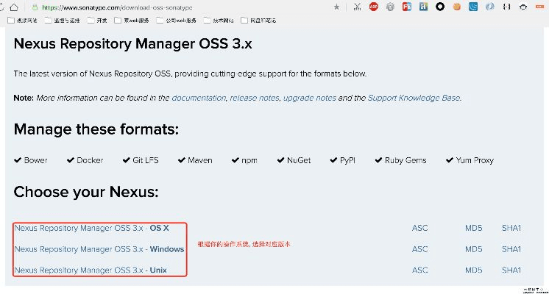
Task: Click the Manage these formats heading
Action: point(96,129)
